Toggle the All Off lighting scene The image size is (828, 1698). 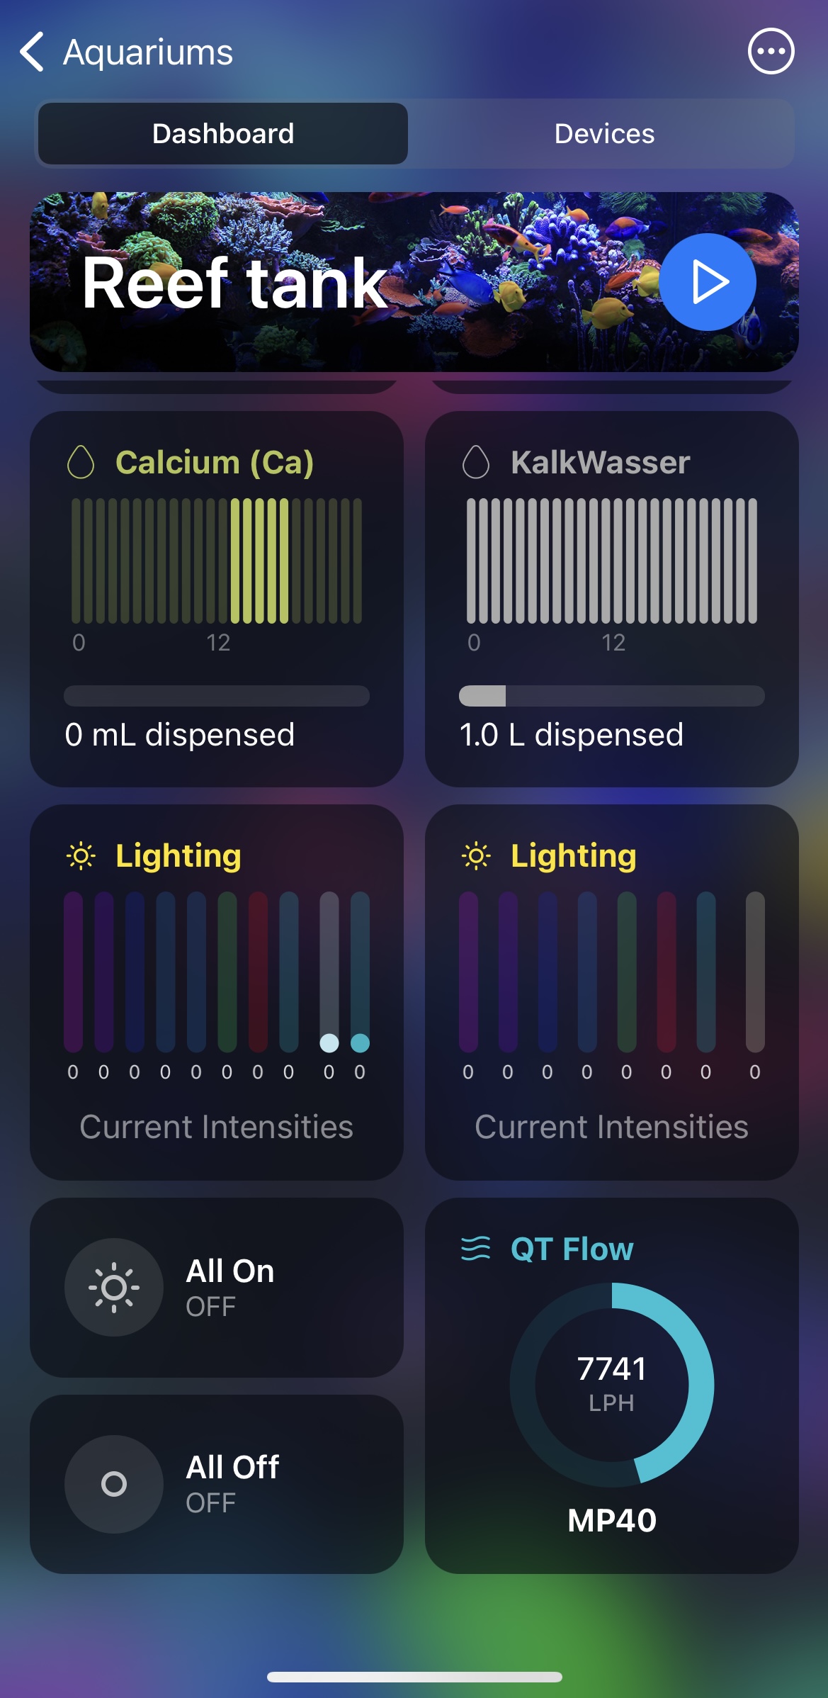pyautogui.click(x=114, y=1484)
